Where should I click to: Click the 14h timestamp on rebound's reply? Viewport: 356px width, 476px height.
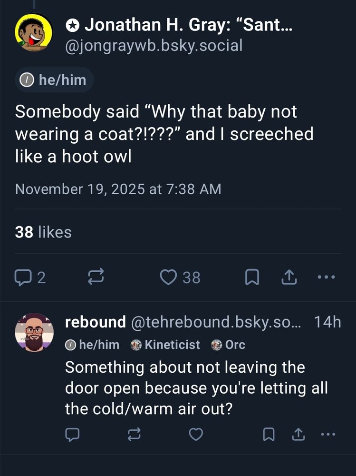tap(328, 322)
